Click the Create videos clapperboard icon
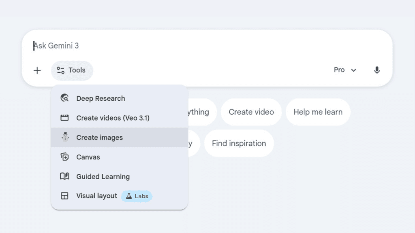The width and height of the screenshot is (415, 233). (x=64, y=118)
